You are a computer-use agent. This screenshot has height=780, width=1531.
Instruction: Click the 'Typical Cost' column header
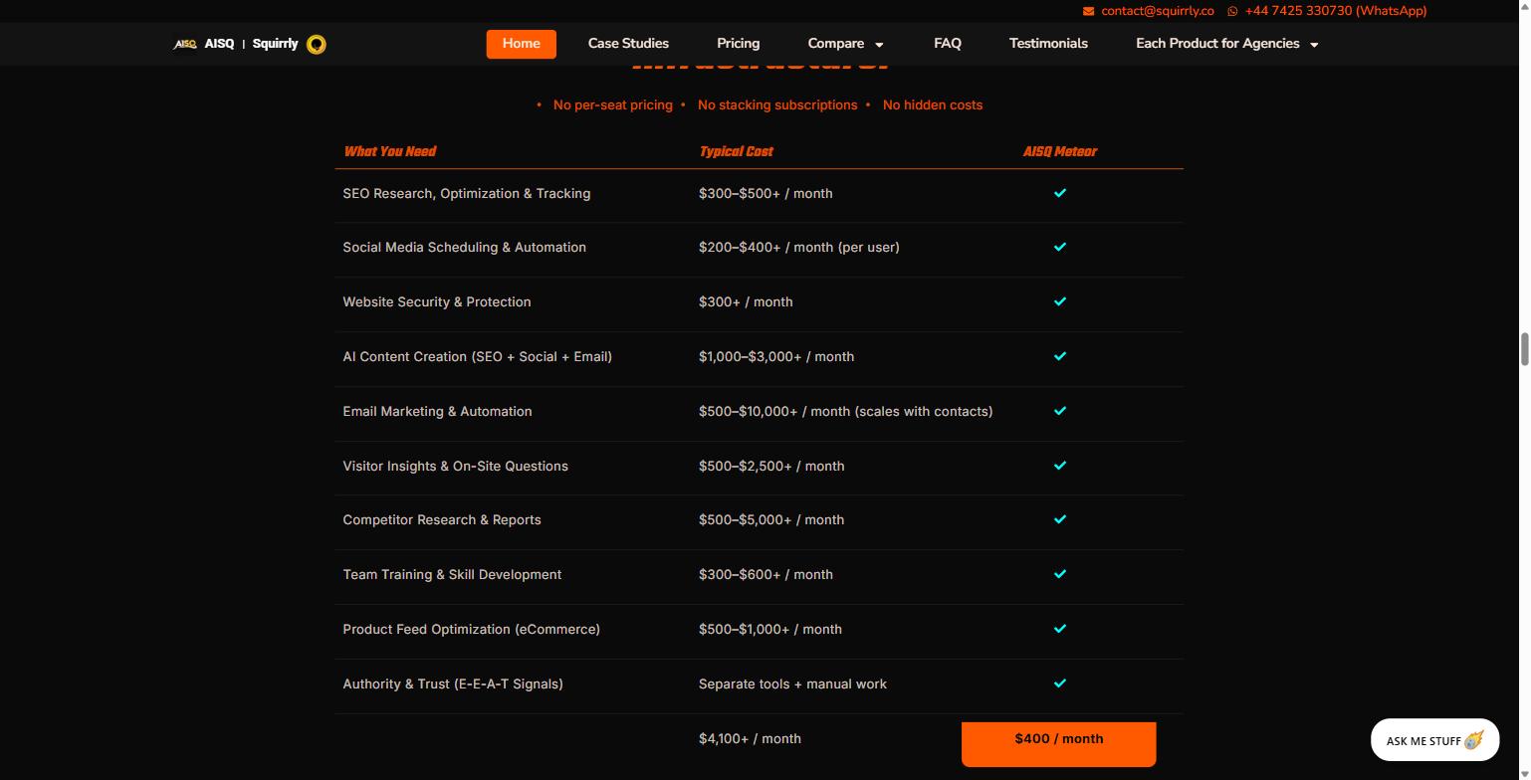pyautogui.click(x=736, y=151)
